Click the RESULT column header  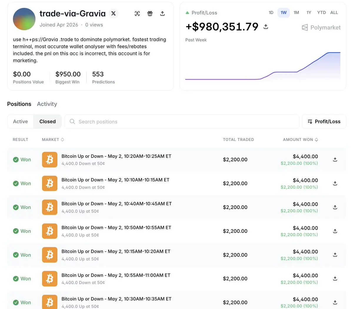(21, 140)
